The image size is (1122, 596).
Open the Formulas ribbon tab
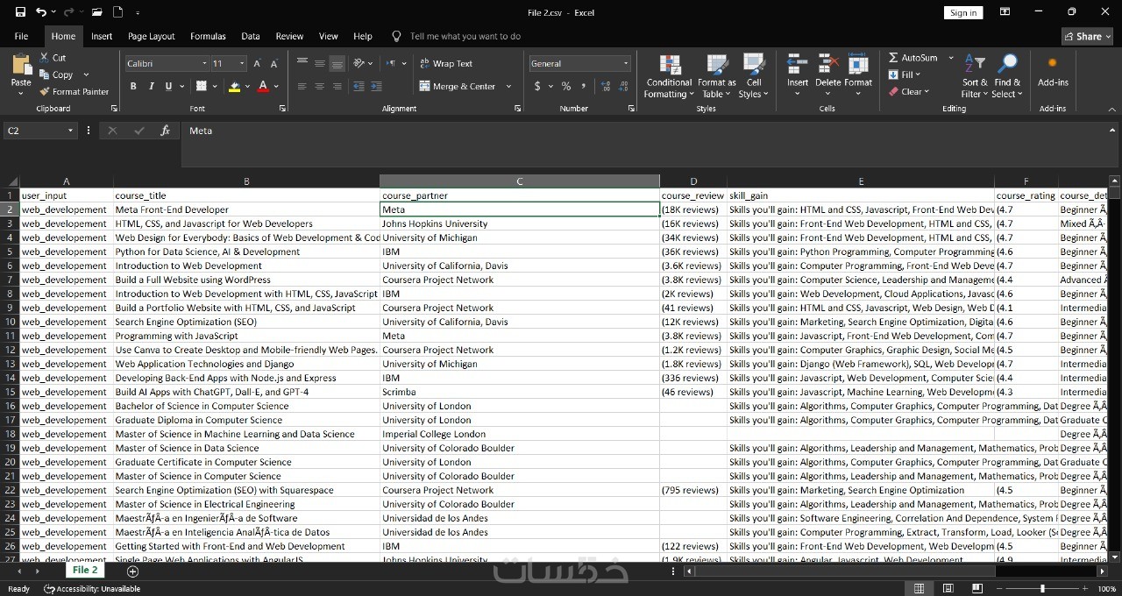(208, 36)
